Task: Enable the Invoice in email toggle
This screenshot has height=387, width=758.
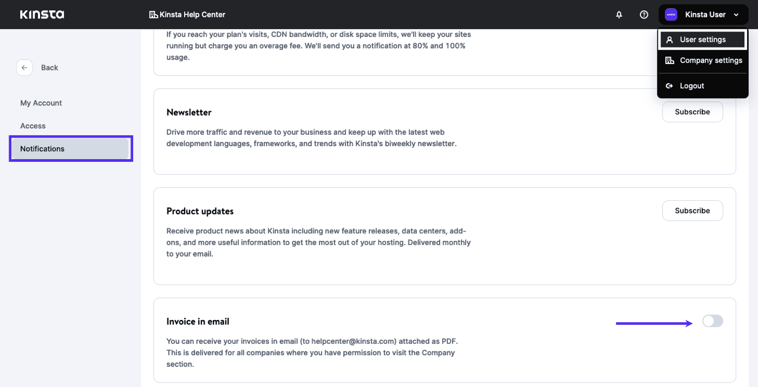Action: [713, 321]
